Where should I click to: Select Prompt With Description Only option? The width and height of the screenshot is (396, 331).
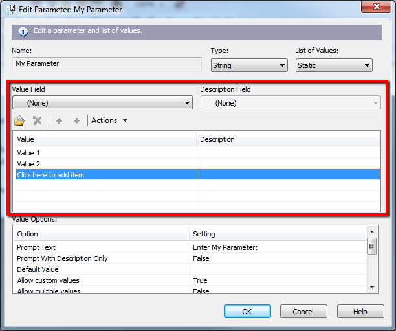point(190,258)
